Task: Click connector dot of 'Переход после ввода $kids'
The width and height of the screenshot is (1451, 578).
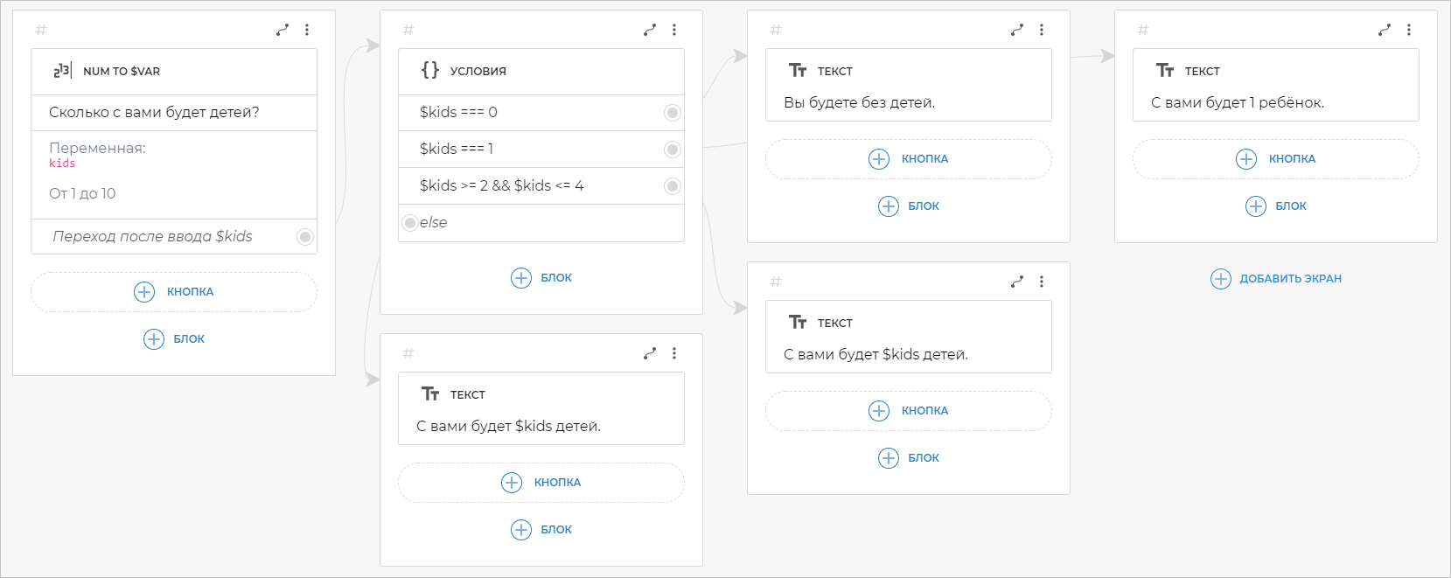Action: [x=304, y=237]
